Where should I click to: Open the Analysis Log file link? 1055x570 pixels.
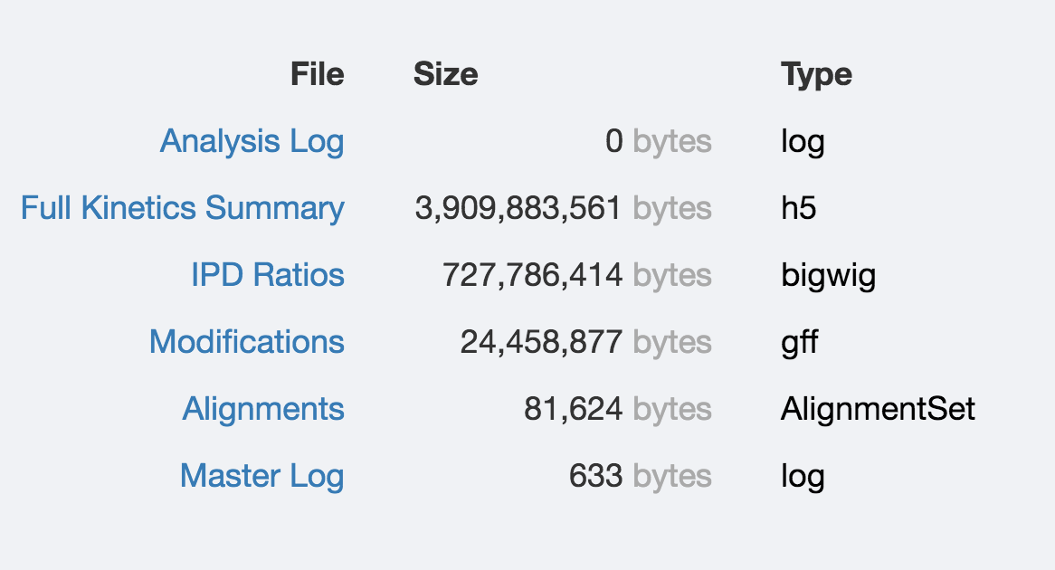[252, 141]
